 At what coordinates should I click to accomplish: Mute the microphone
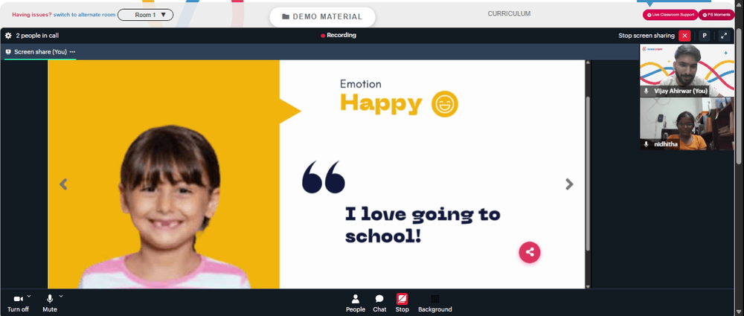click(49, 303)
